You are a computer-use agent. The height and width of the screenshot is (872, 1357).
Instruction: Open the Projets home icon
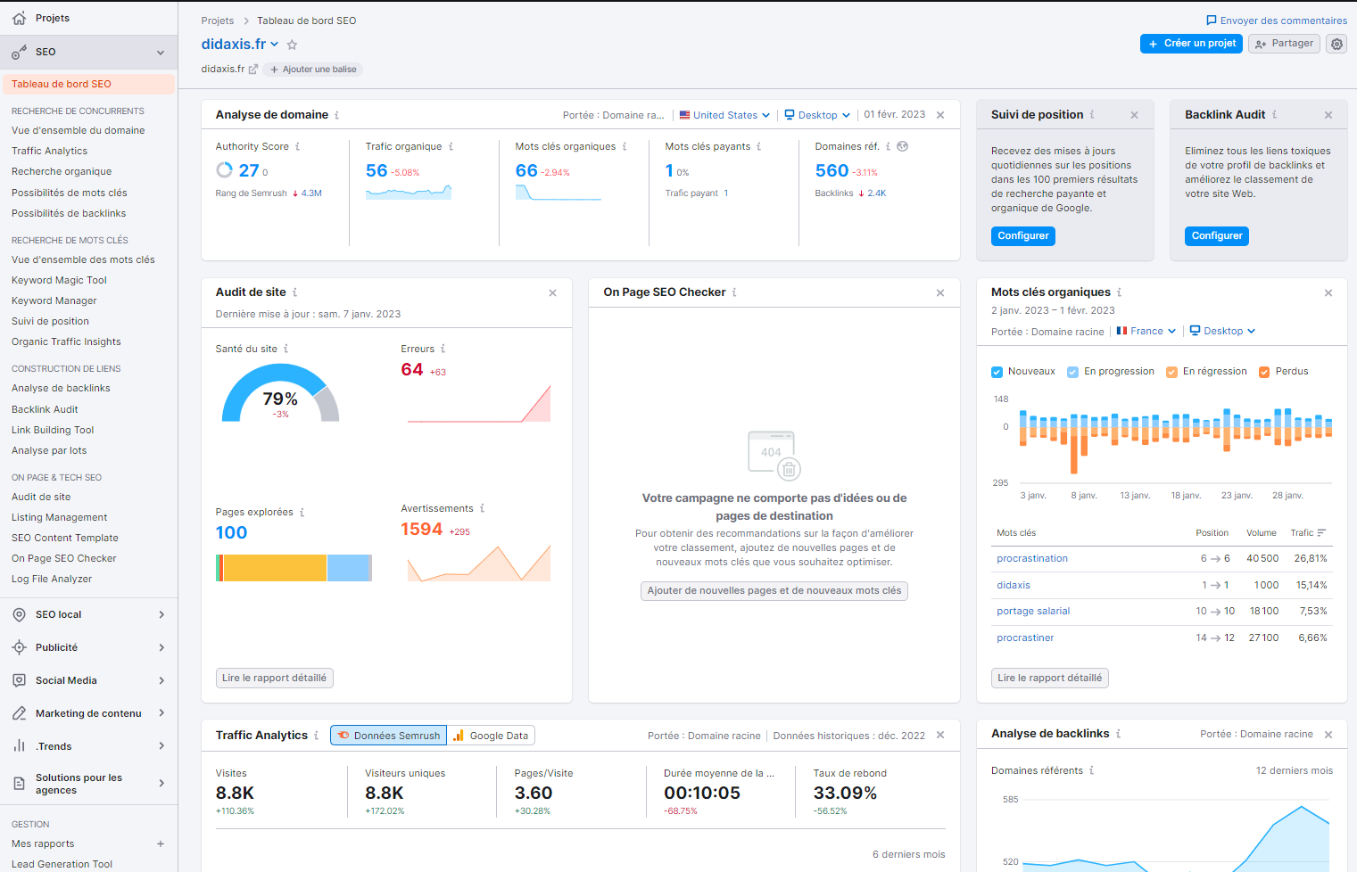pos(19,18)
